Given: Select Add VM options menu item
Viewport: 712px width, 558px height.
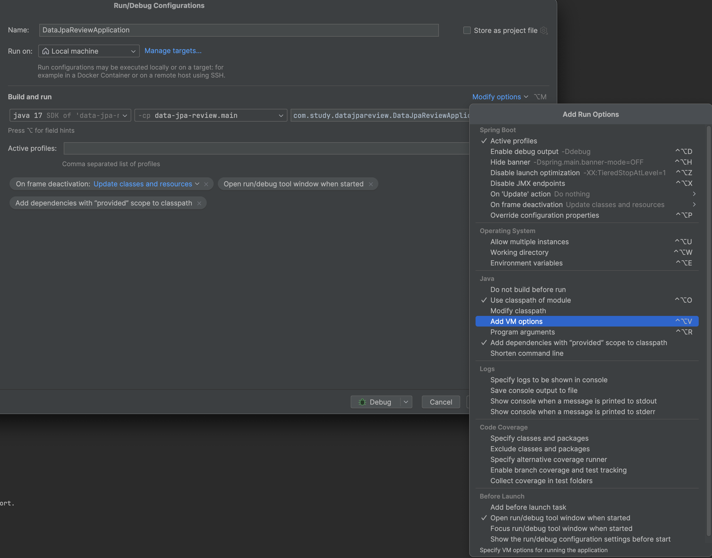Looking at the screenshot, I should tap(587, 321).
